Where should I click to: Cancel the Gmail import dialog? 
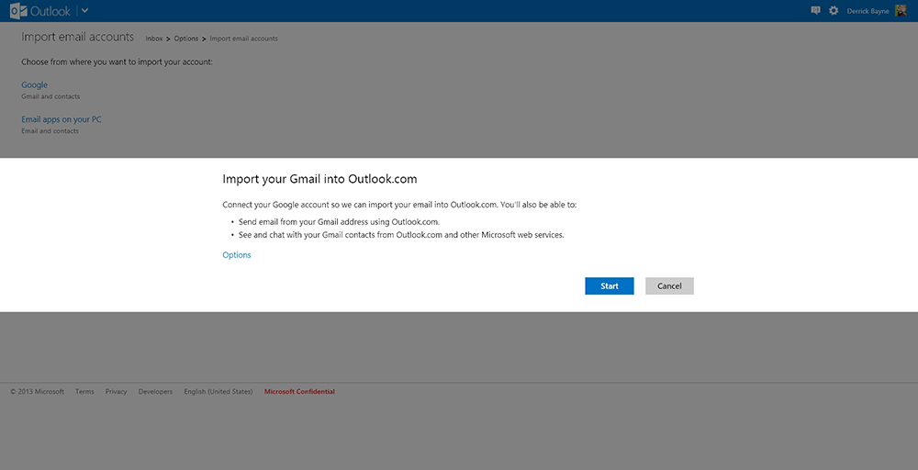coord(669,286)
